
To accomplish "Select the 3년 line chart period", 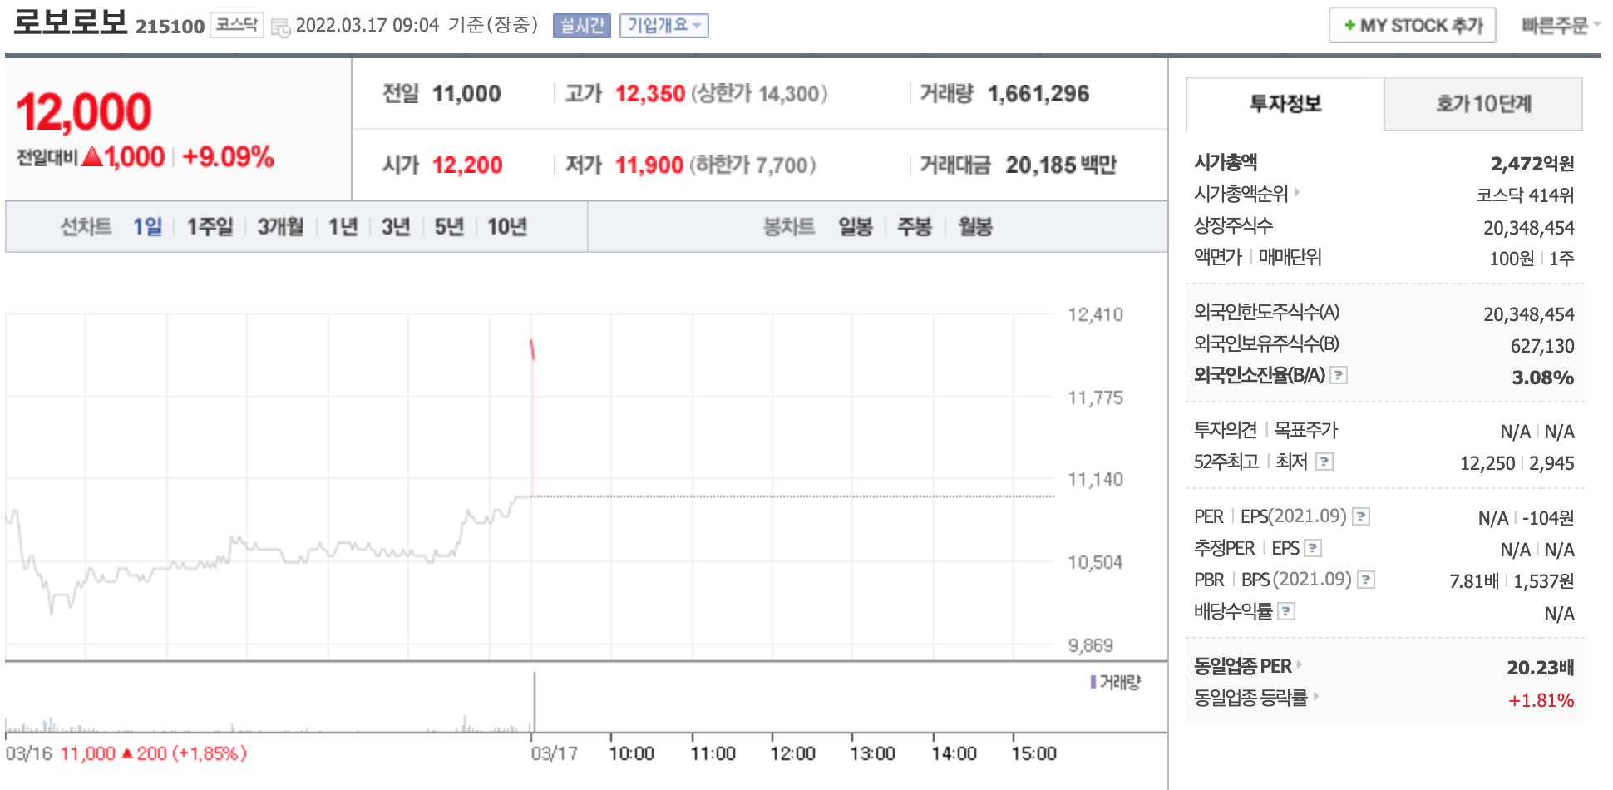I will tap(396, 226).
